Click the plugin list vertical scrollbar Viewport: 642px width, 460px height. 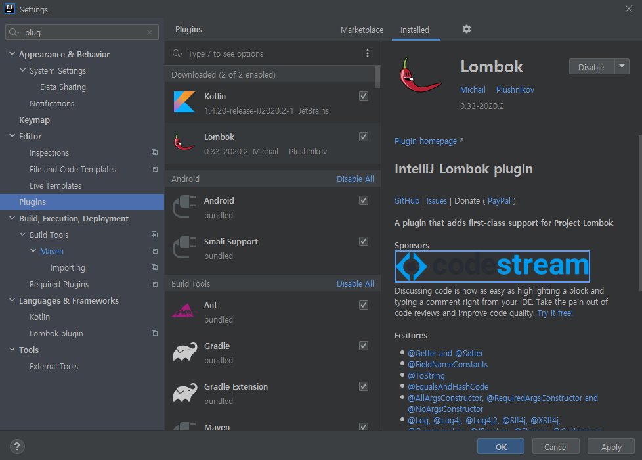(377, 77)
